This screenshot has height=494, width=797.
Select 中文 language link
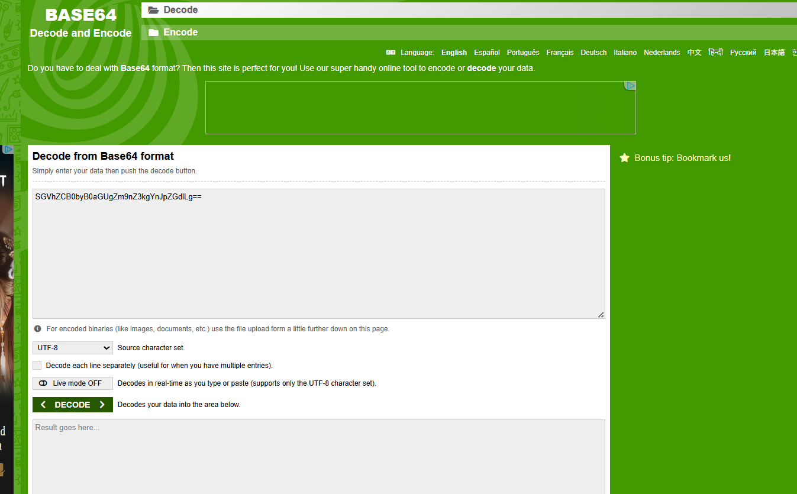click(x=695, y=53)
